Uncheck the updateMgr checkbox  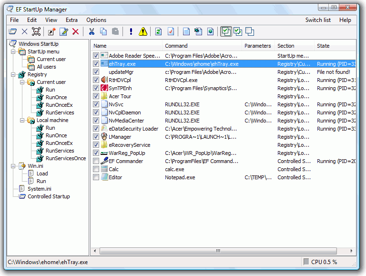click(x=96, y=72)
